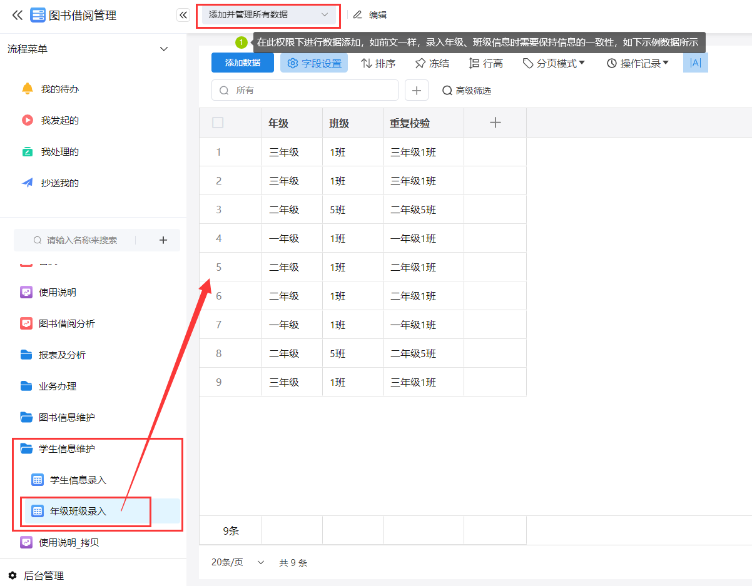Click the |A| text display icon
752x586 pixels.
[x=696, y=63]
